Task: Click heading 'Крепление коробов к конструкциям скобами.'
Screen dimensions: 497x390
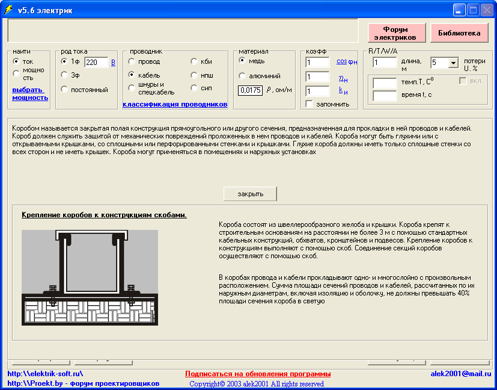Action: pos(104,215)
